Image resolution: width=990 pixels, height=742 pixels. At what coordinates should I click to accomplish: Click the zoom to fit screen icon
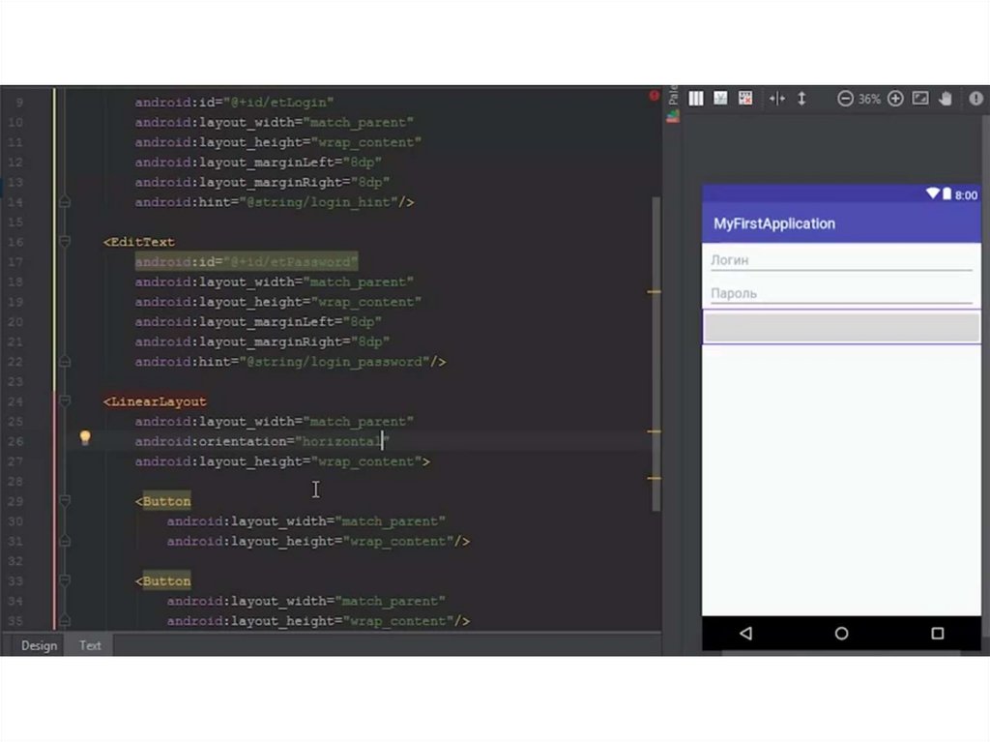920,99
